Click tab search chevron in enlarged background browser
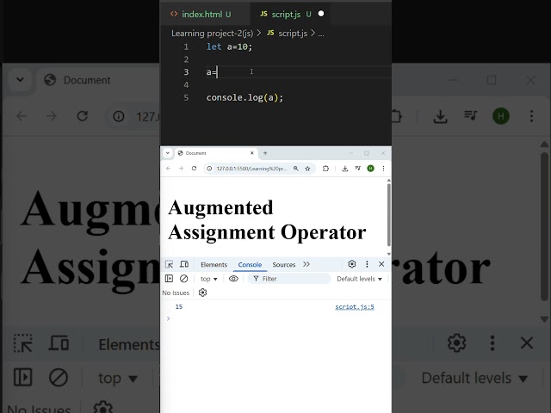Image resolution: width=551 pixels, height=413 pixels. click(21, 80)
